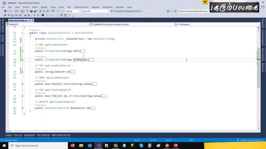Open Google Chrome from the taskbar
Image resolution: width=266 pixels, height=149 pixels.
(116, 146)
